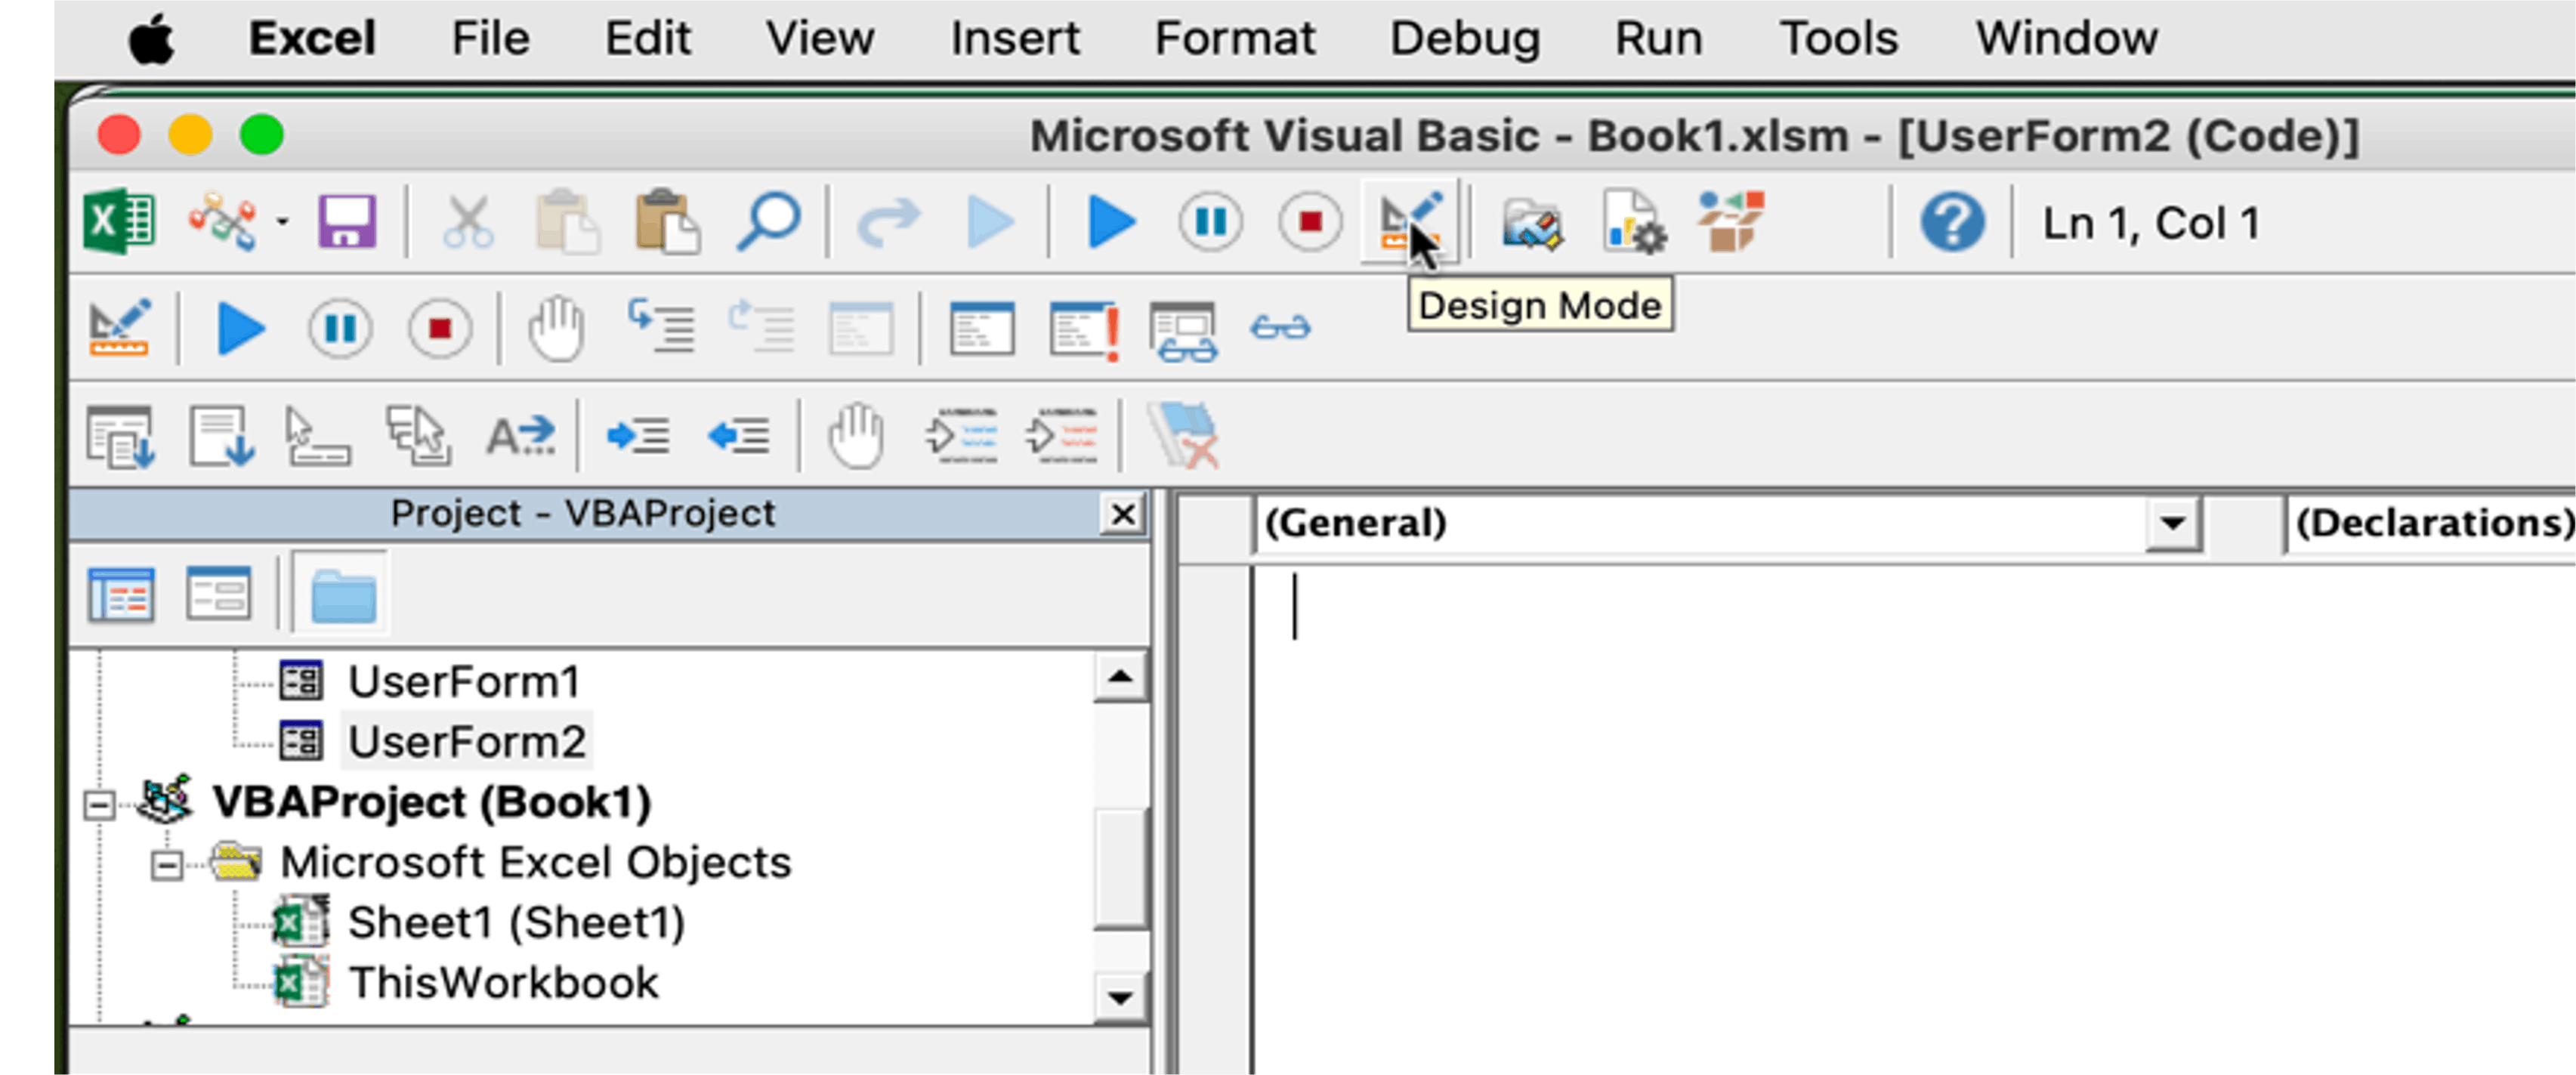Click the Comment Block icon
The width and height of the screenshot is (2576, 1075).
tap(961, 435)
